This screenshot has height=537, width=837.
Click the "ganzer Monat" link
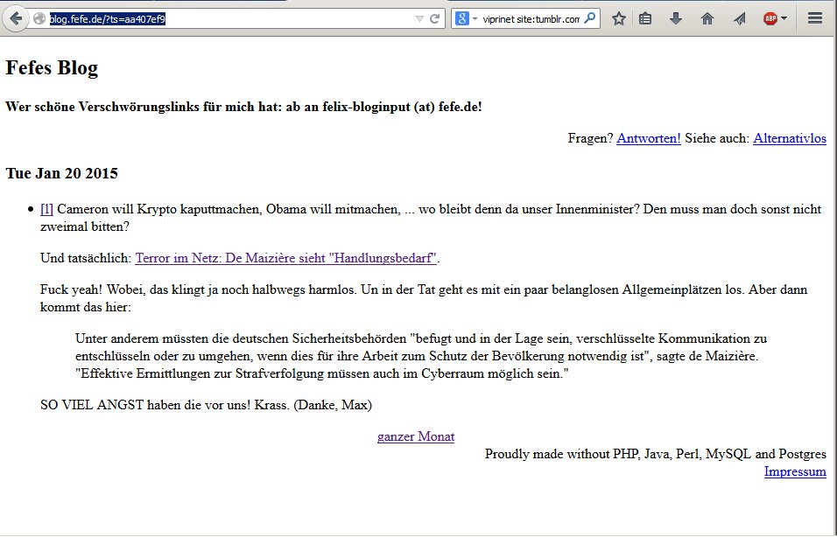coord(416,436)
